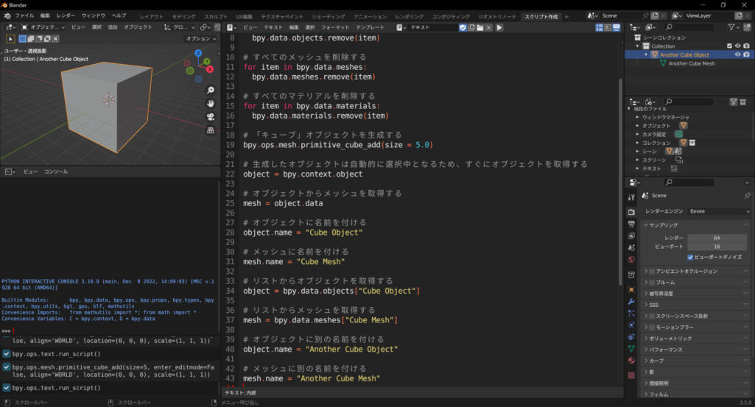Switch perspective/orthographic grid icon
The width and height of the screenshot is (755, 407).
(211, 130)
